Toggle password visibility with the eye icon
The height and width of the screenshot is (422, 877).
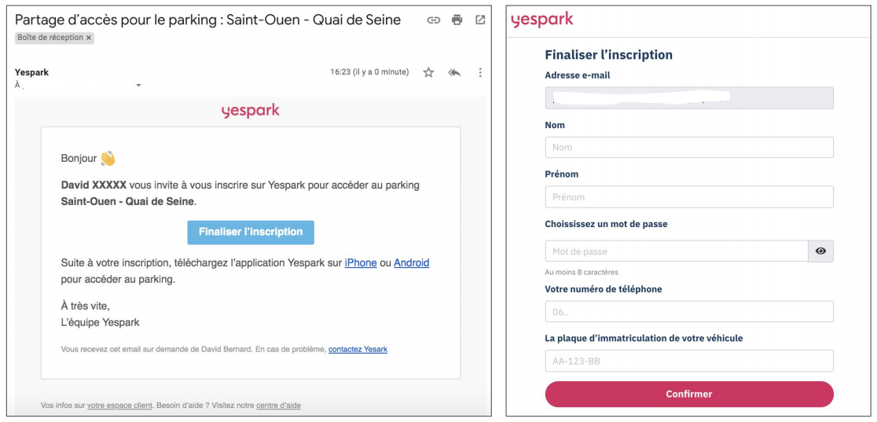[x=820, y=251]
